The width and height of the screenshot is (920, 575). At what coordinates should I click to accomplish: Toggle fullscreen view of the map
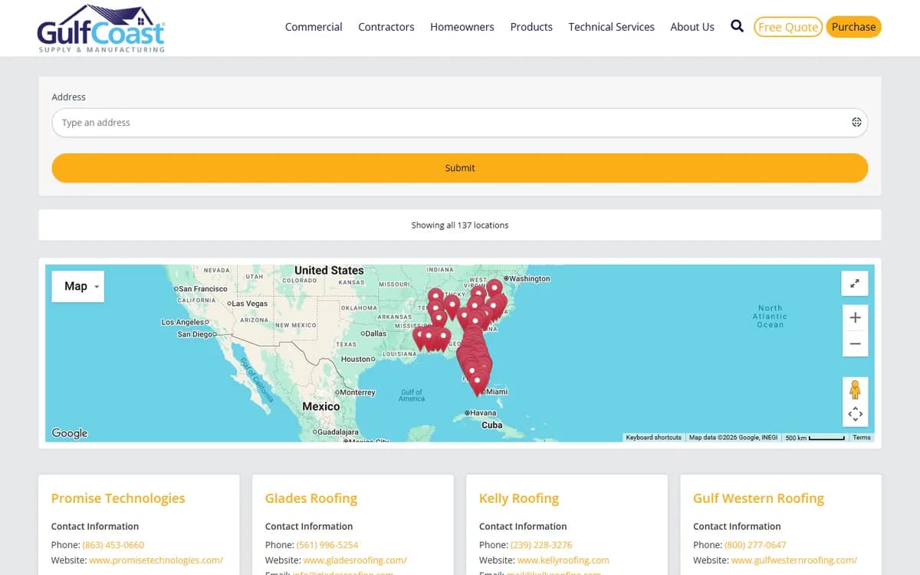click(x=855, y=284)
